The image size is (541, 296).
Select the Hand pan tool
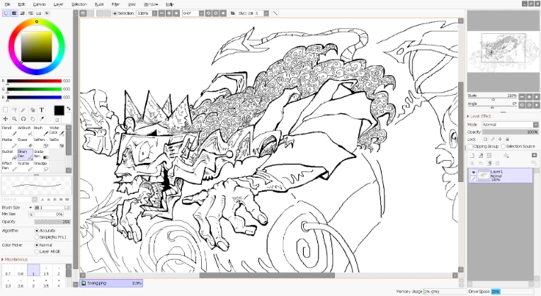[33, 119]
